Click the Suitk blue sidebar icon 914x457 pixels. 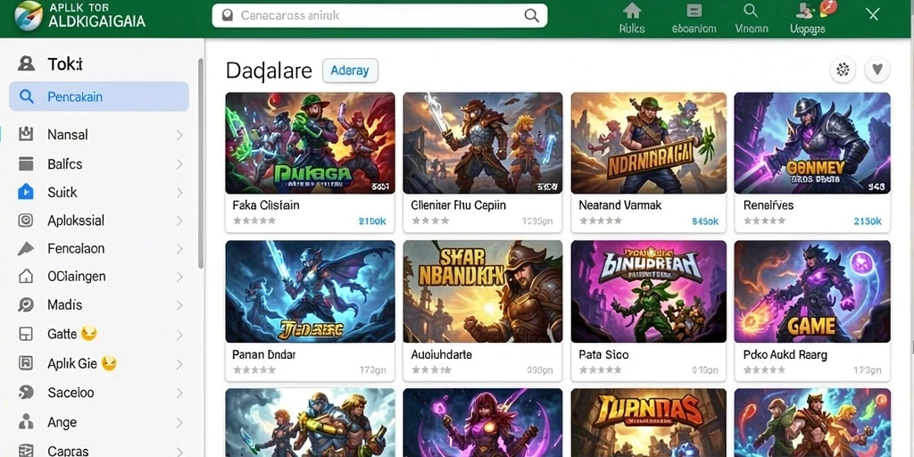pyautogui.click(x=26, y=192)
